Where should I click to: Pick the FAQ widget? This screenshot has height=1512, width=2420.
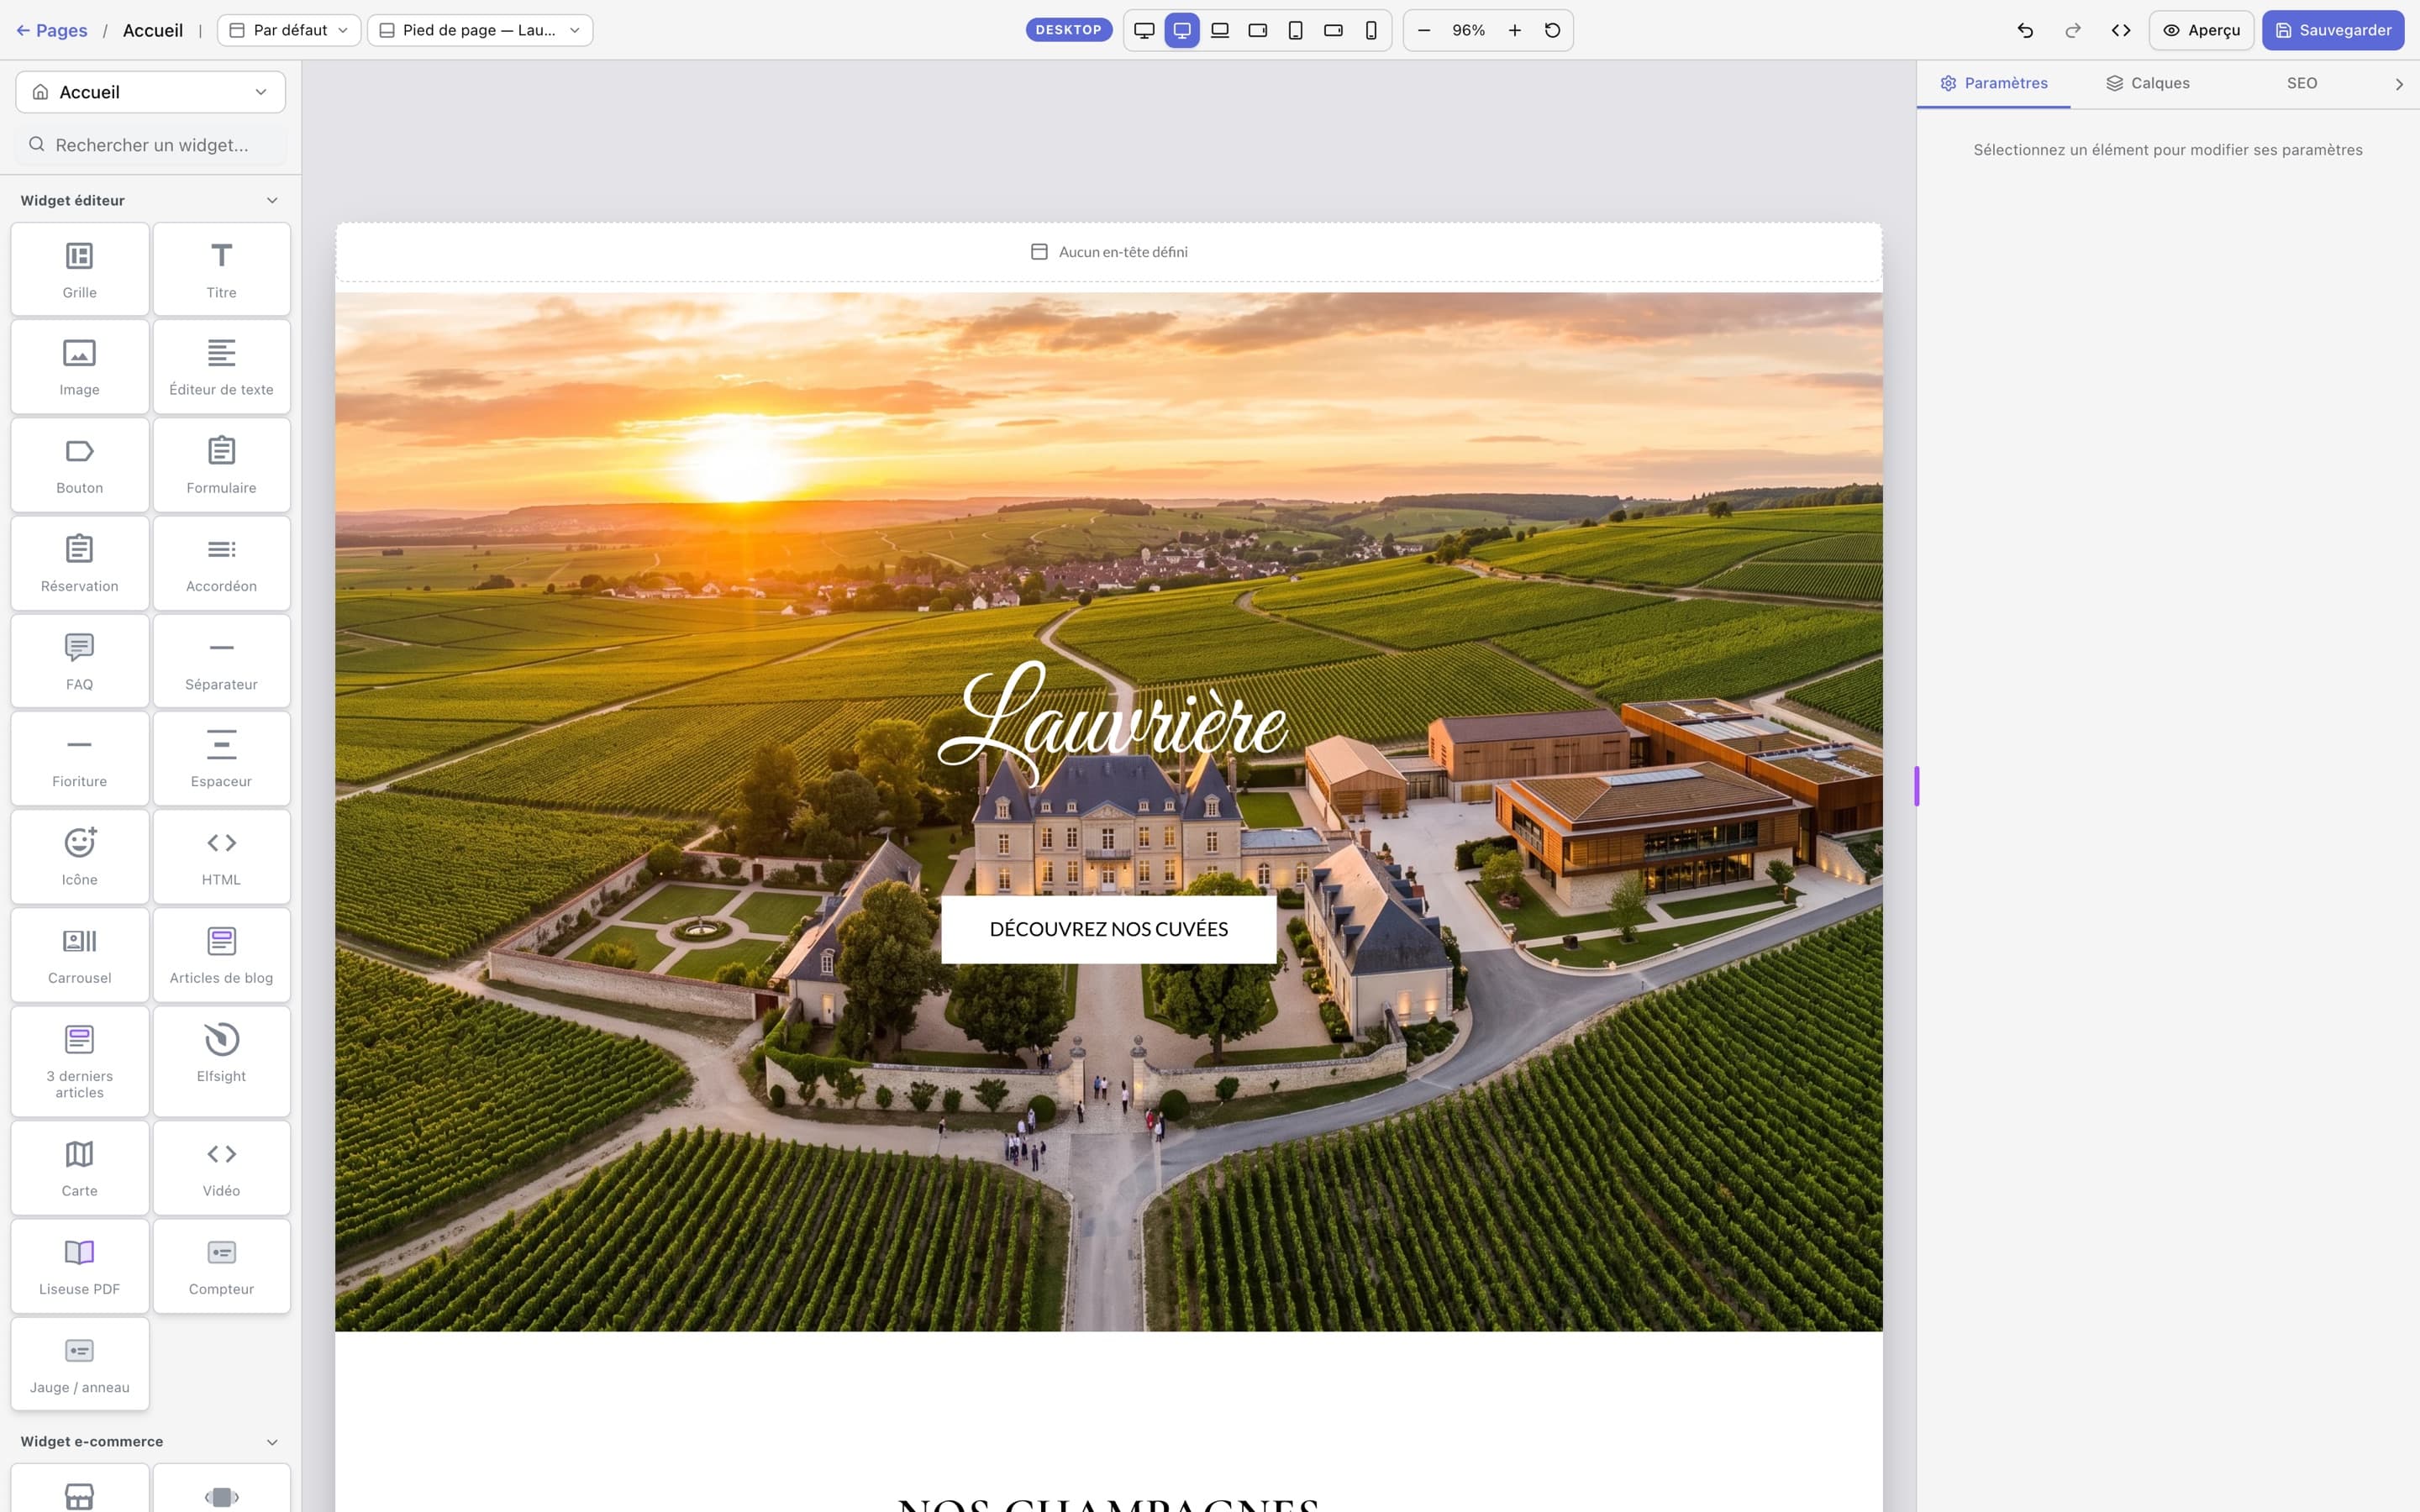click(80, 661)
